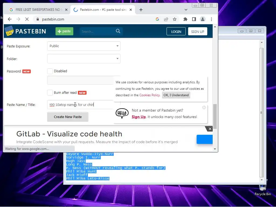Close the GitLab ad banner
The image size is (276, 207).
pos(210,129)
